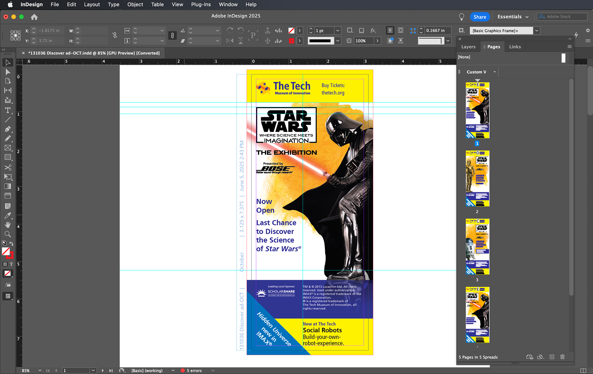Open the fx effects button
The height and width of the screenshot is (374, 593).
(x=373, y=30)
